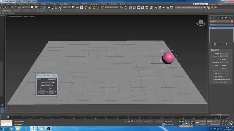Open Reference Coordinate System dropdown

(x=67, y=7)
